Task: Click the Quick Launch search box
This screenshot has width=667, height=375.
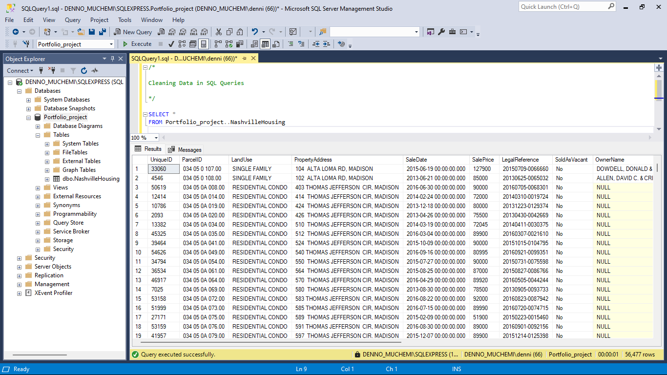Action: click(567, 7)
